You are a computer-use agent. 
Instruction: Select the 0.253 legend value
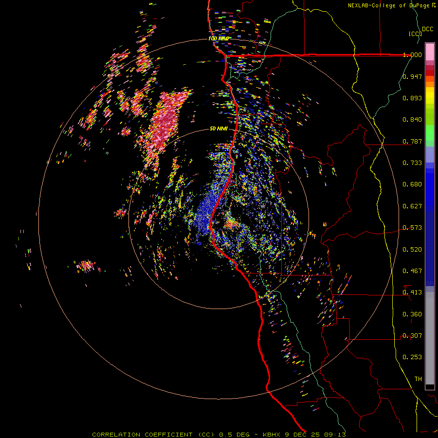tap(412, 357)
